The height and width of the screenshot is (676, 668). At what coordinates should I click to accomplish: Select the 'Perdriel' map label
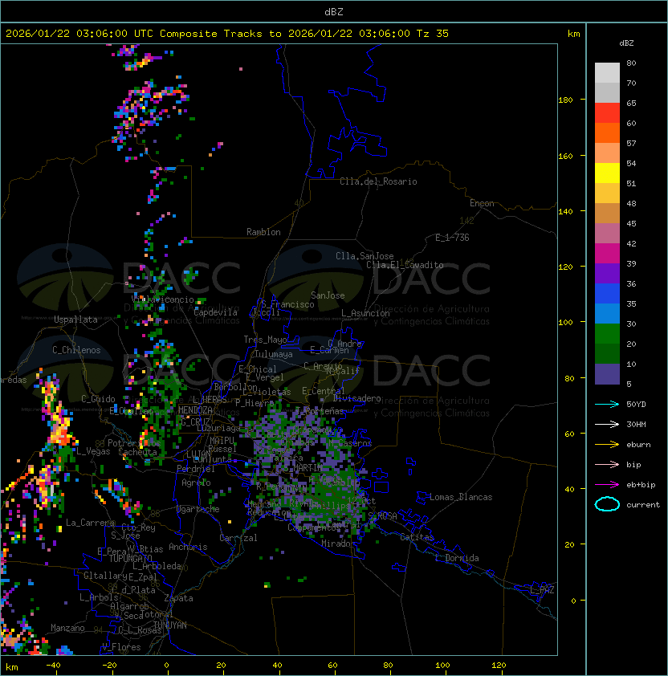(196, 469)
